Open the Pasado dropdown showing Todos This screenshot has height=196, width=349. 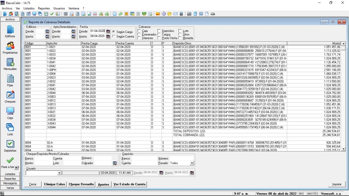(192, 163)
